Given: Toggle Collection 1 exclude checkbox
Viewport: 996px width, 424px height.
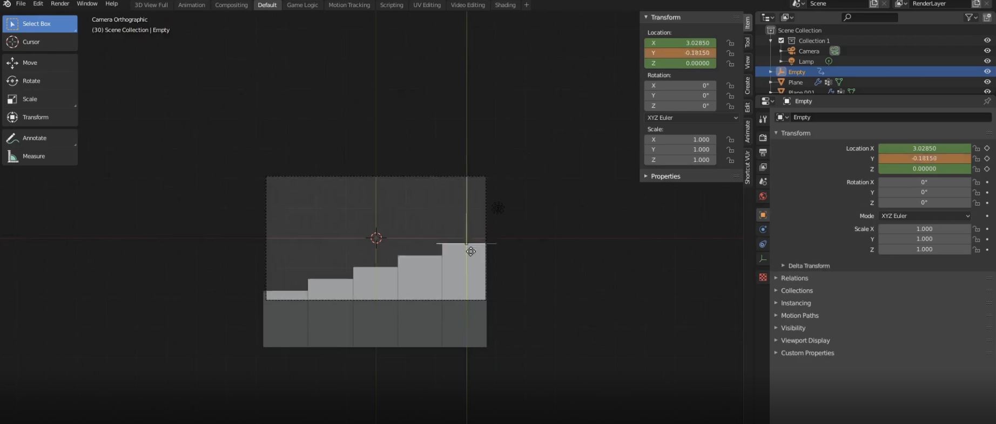Looking at the screenshot, I should pyautogui.click(x=781, y=41).
